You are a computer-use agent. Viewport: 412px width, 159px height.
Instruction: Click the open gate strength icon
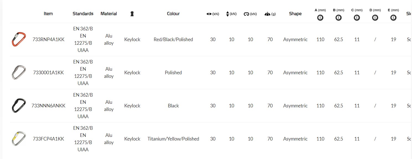coord(247,14)
